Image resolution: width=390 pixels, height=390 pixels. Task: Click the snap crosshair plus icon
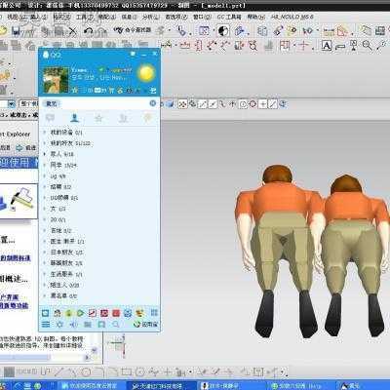coord(262,104)
